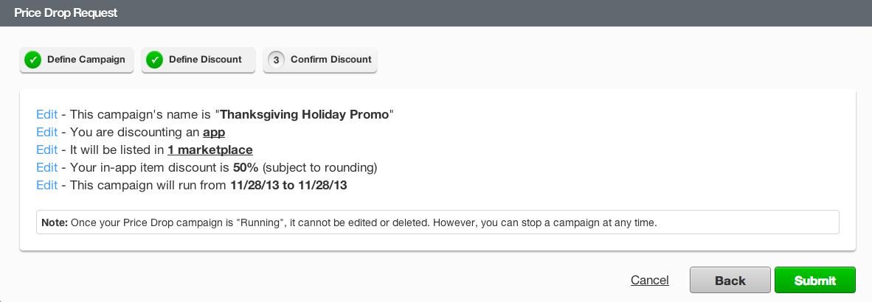The width and height of the screenshot is (872, 302).
Task: Go to the Define Discount step label
Action: tap(205, 60)
